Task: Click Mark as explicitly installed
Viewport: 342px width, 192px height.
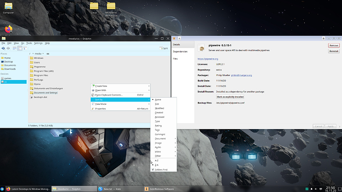Action: click(x=230, y=97)
